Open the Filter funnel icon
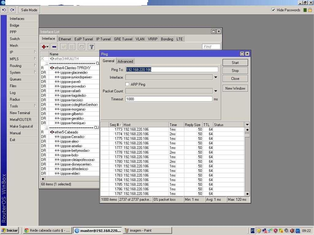314x235 pixels. [x=91, y=47]
